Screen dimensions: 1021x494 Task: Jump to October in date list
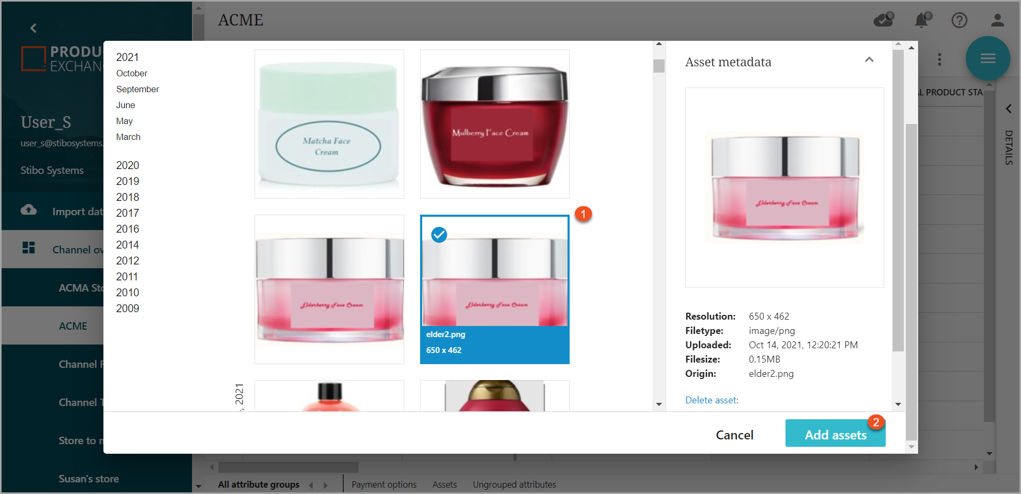point(132,73)
